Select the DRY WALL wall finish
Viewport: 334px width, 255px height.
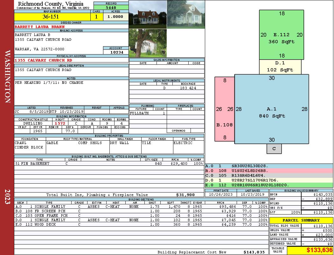click(x=119, y=143)
